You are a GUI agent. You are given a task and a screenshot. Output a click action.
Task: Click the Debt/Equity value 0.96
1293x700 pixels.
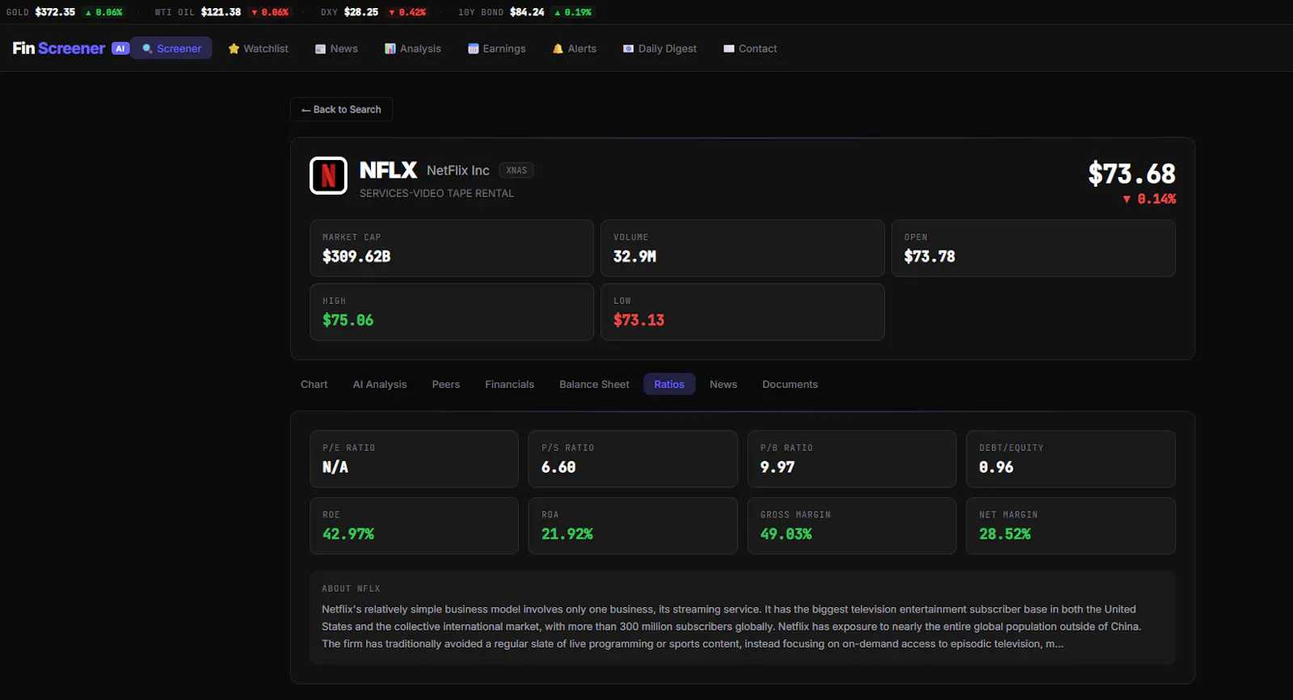coord(996,467)
